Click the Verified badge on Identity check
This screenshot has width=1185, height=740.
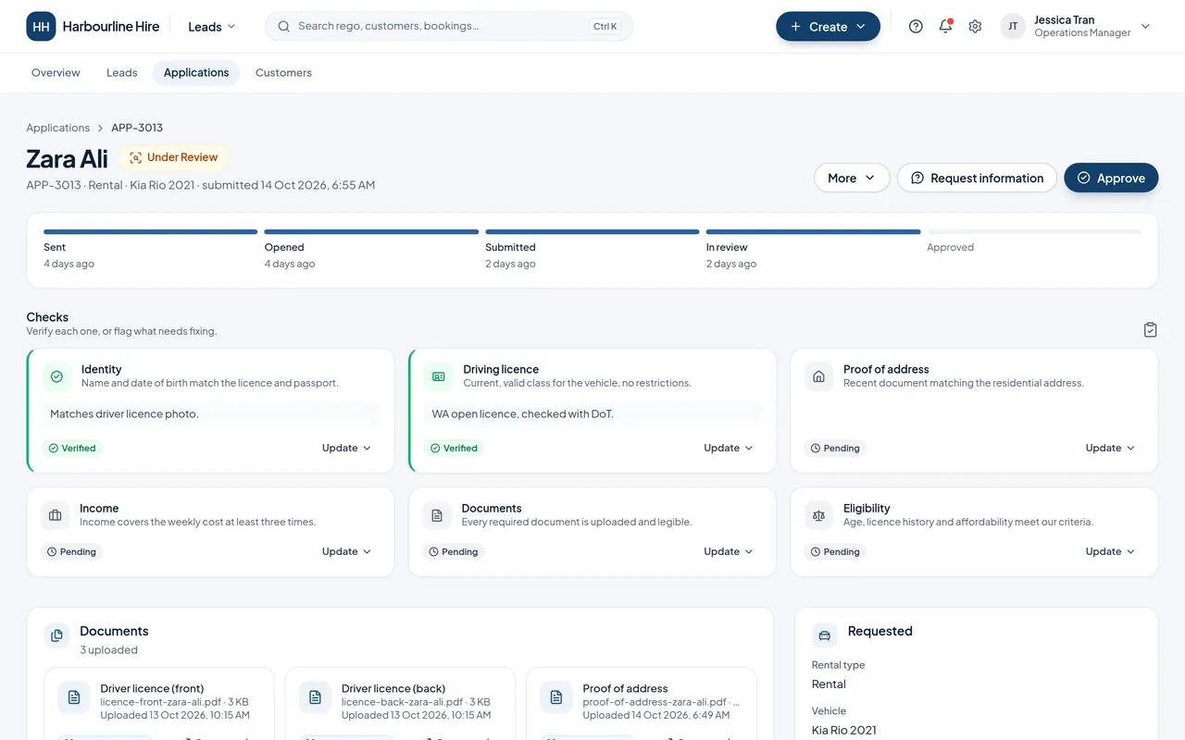tap(72, 448)
